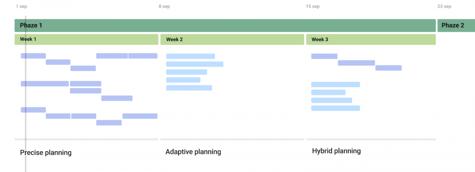Screen dimensions: 475x172
Task: Jump to the 8 sep date label
Action: tap(164, 6)
